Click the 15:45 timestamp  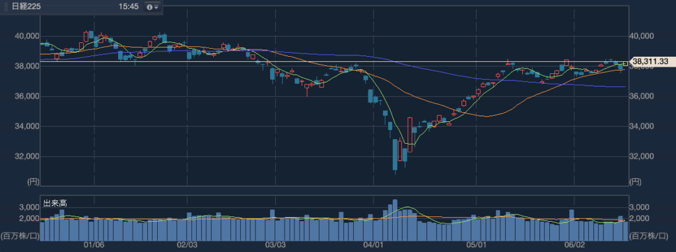[129, 7]
